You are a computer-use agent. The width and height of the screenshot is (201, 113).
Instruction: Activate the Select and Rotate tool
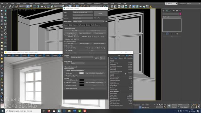pos(45,7)
